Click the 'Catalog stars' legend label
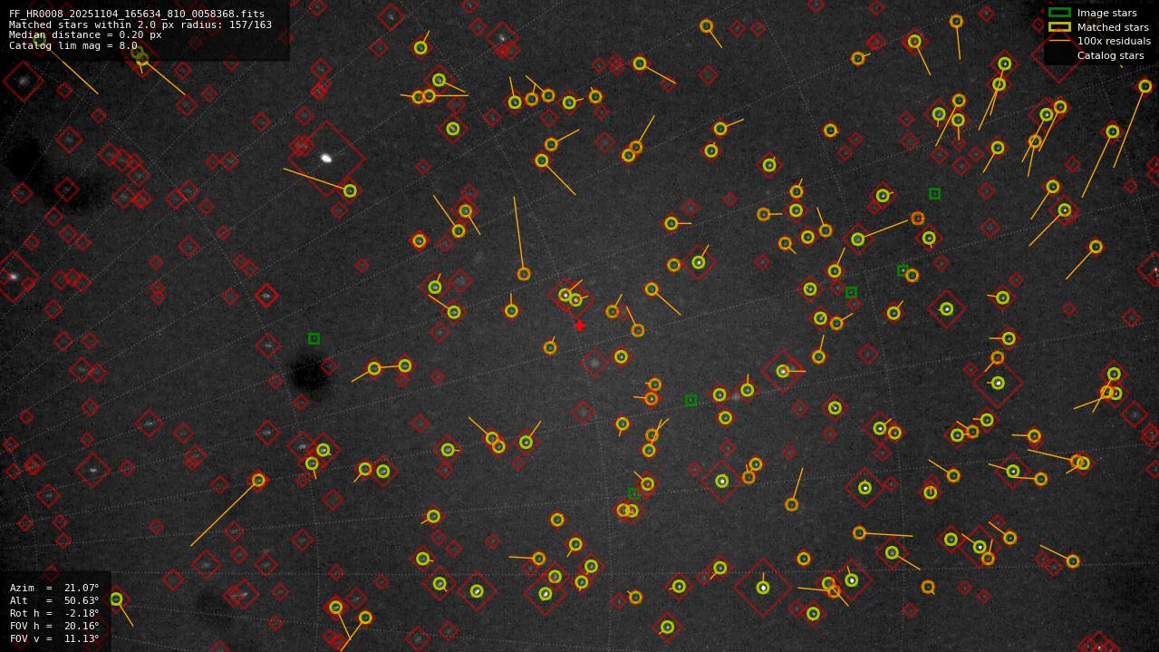 click(x=1110, y=55)
